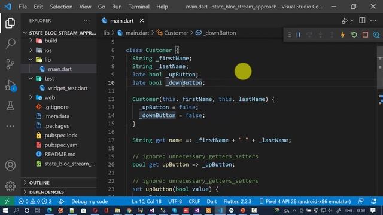This screenshot has height=215, width=383.
Task: Change file encoding UTF-8
Action: 175,202
